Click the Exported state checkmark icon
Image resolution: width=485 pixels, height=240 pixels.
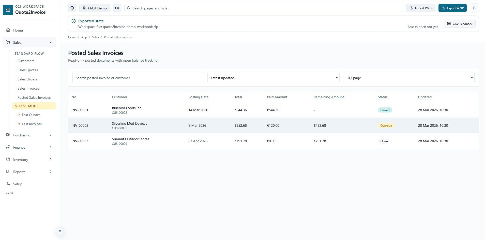coord(73,21)
